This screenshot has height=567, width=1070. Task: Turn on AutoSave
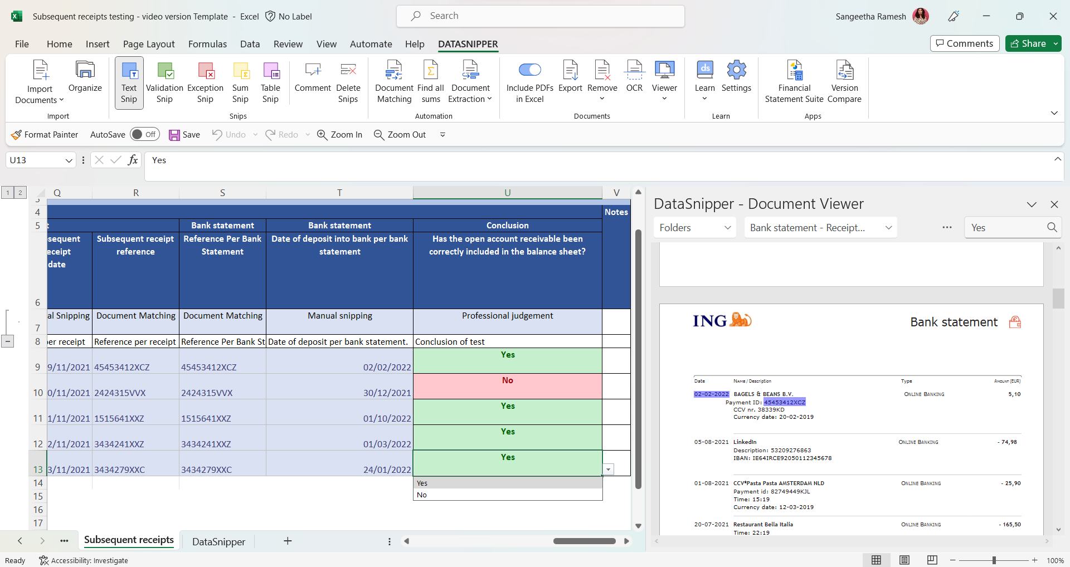[144, 134]
